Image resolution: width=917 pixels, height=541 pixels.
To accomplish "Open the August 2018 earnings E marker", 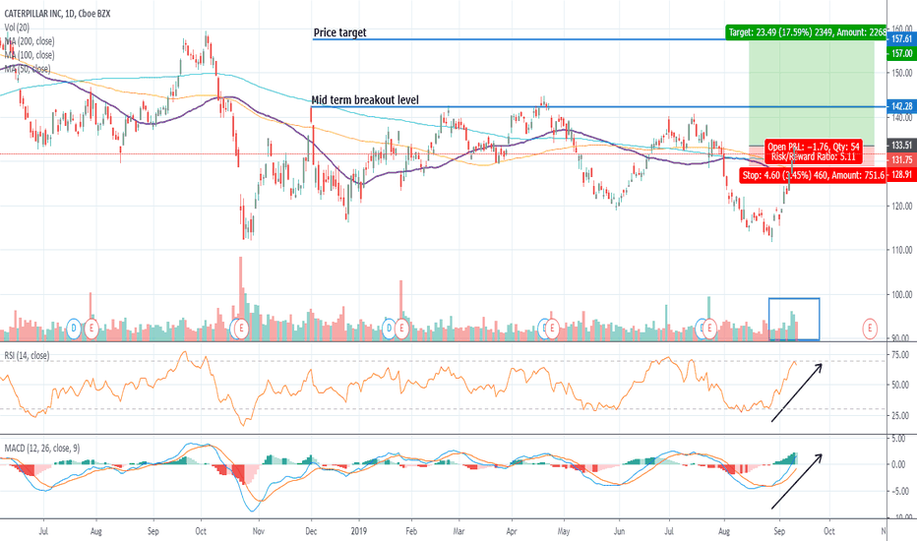I will (x=92, y=329).
